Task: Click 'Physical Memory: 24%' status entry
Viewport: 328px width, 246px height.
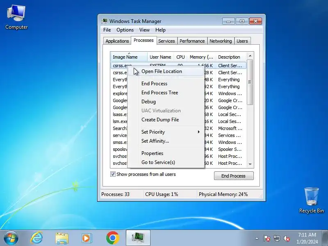Action: tap(223, 194)
